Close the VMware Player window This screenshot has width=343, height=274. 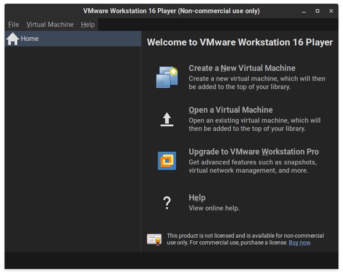[331, 11]
